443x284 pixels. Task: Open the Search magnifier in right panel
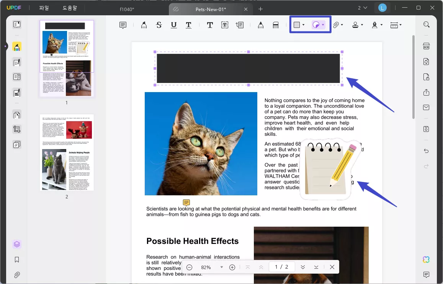[426, 24]
